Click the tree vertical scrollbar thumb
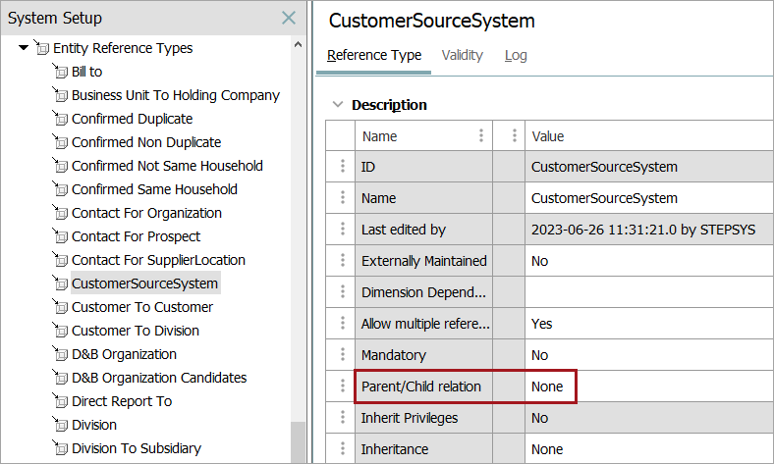The height and width of the screenshot is (464, 774). 298,442
